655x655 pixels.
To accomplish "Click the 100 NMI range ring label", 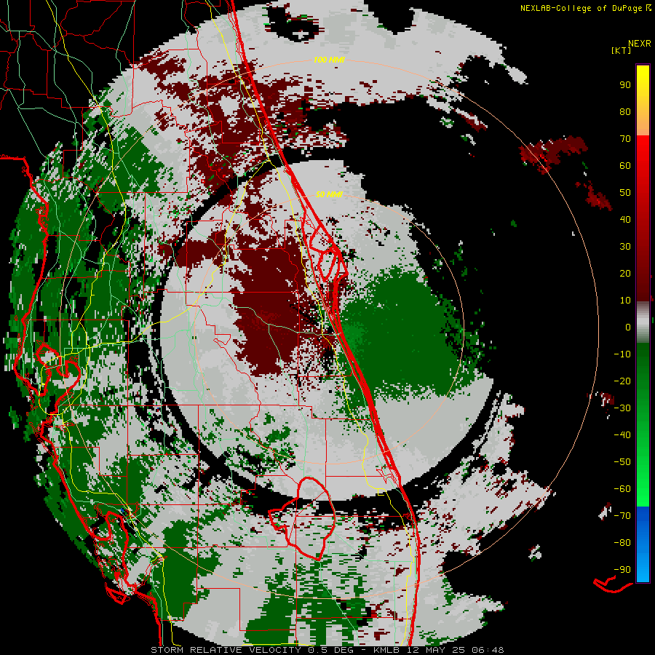I will [329, 60].
